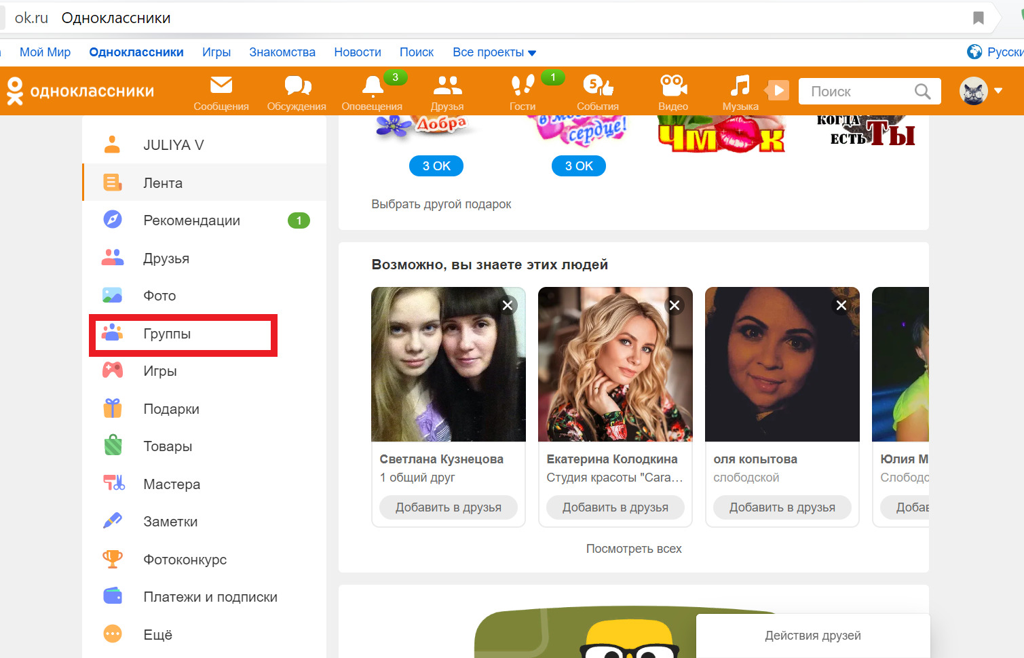Open the Оповещения bell icon
The width and height of the screenshot is (1024, 658).
373,86
